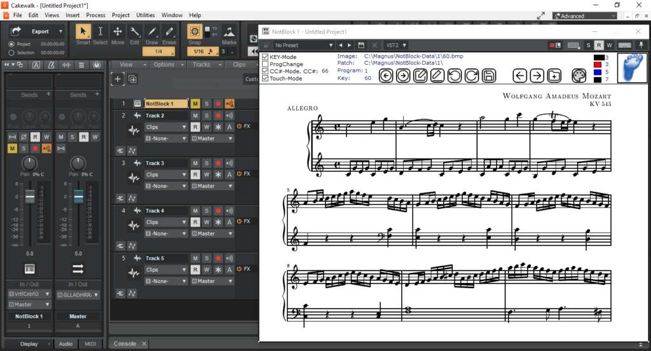Open the Advanced workspace dropdown
The image size is (651, 351).
[585, 16]
